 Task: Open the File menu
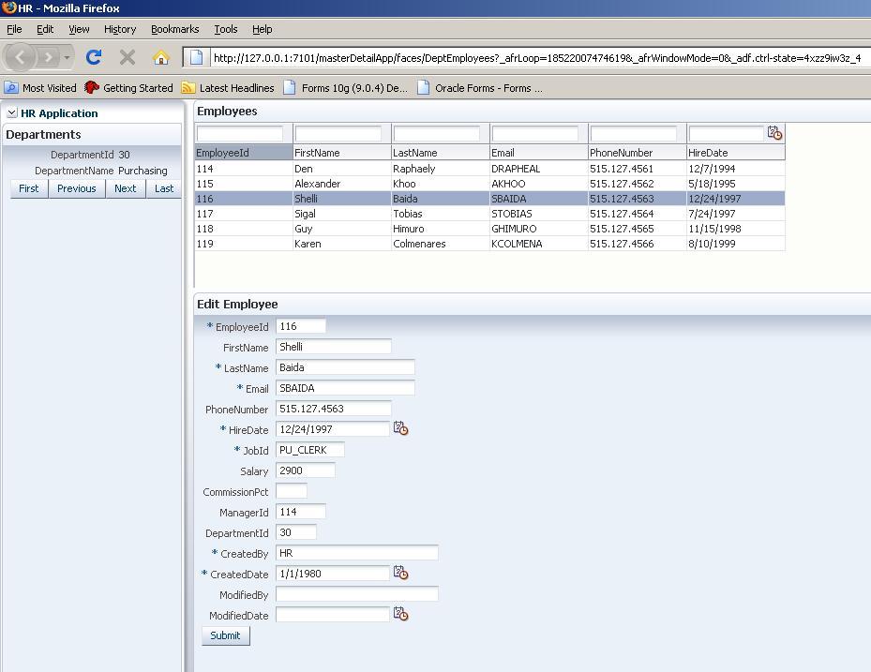[x=14, y=29]
